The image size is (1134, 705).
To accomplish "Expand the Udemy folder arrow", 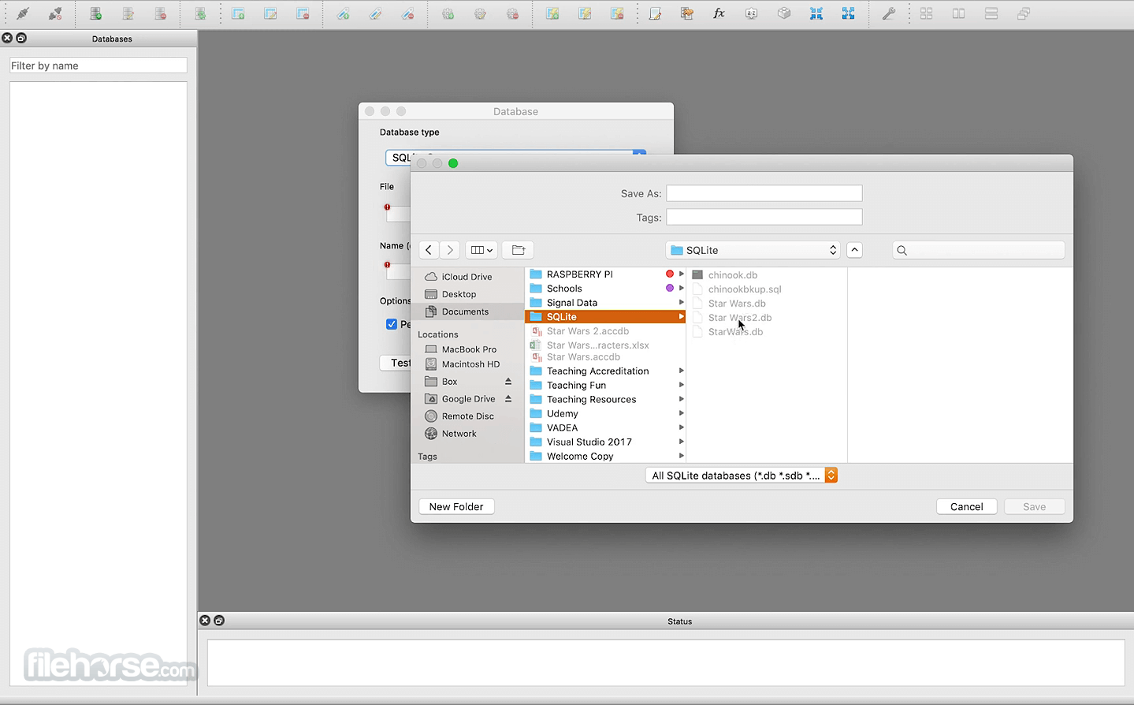I will (681, 413).
